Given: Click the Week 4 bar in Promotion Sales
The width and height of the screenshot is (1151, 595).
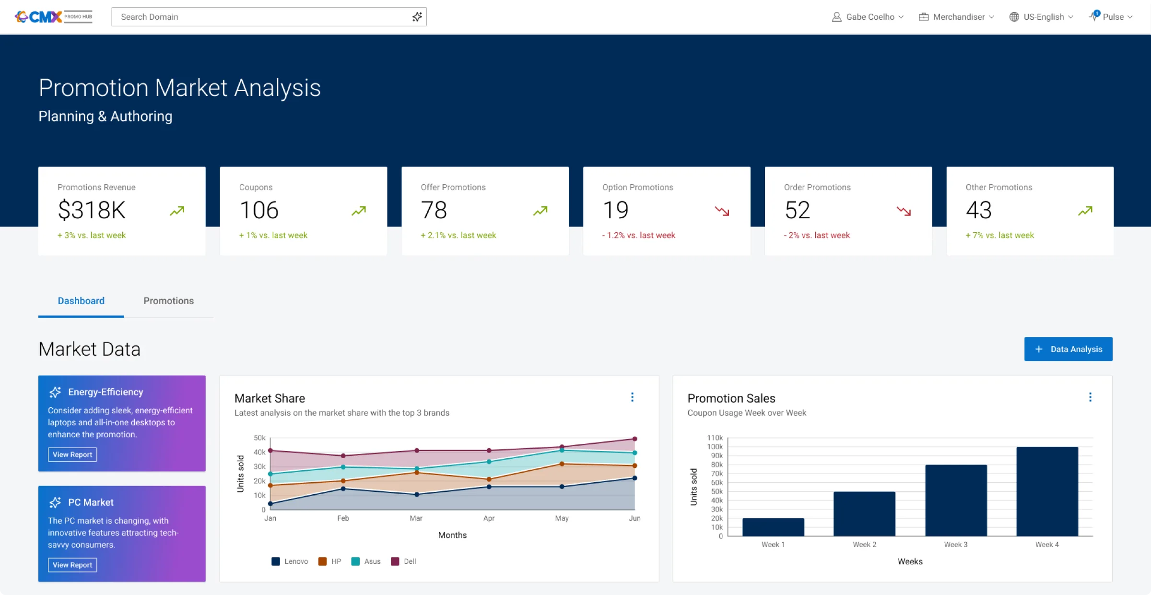Looking at the screenshot, I should pyautogui.click(x=1047, y=491).
